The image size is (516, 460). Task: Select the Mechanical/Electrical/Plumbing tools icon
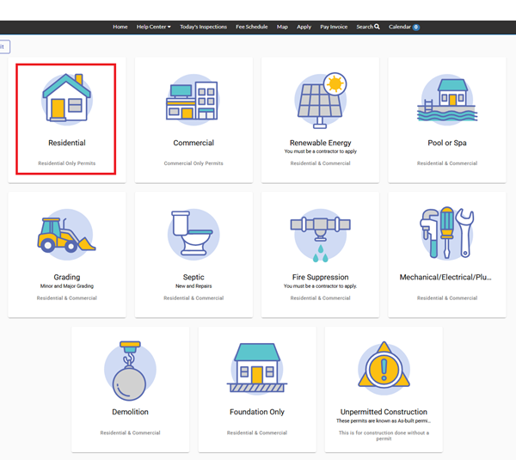pyautogui.click(x=446, y=234)
